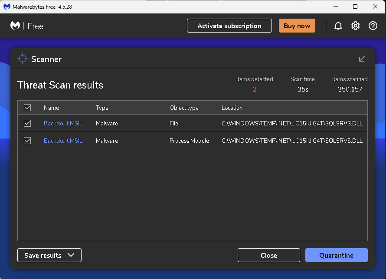The width and height of the screenshot is (386, 279).
Task: Quarantine the selected threats
Action: point(336,255)
